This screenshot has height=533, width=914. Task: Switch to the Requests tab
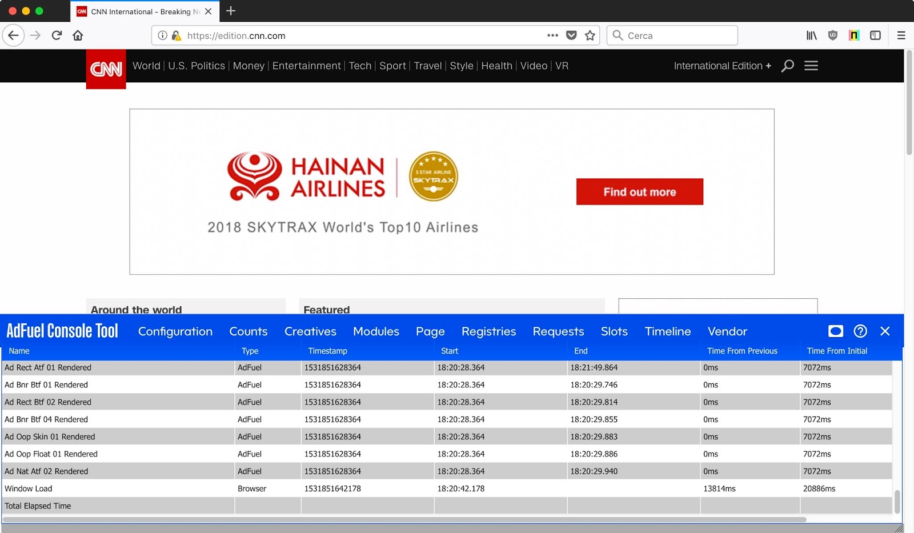click(558, 331)
